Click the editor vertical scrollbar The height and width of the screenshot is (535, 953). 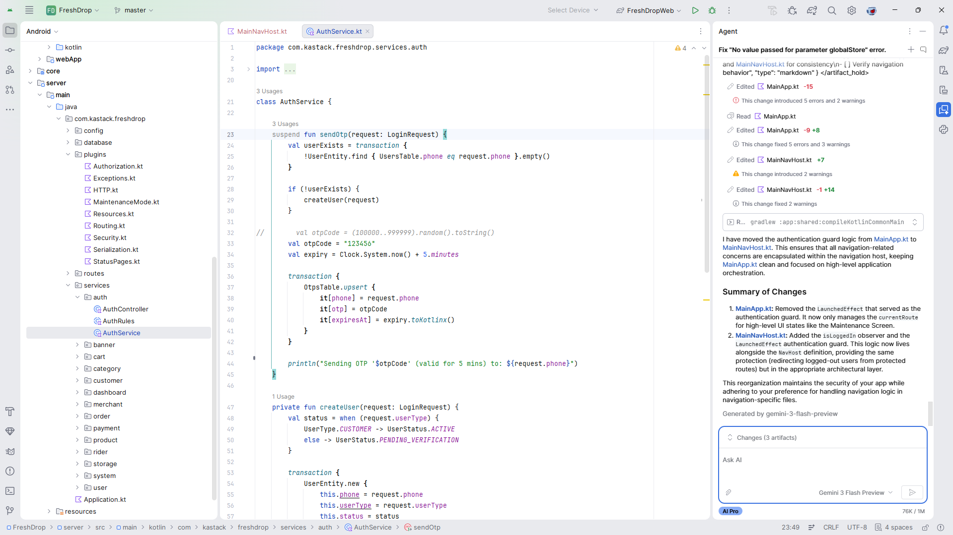tap(706, 164)
